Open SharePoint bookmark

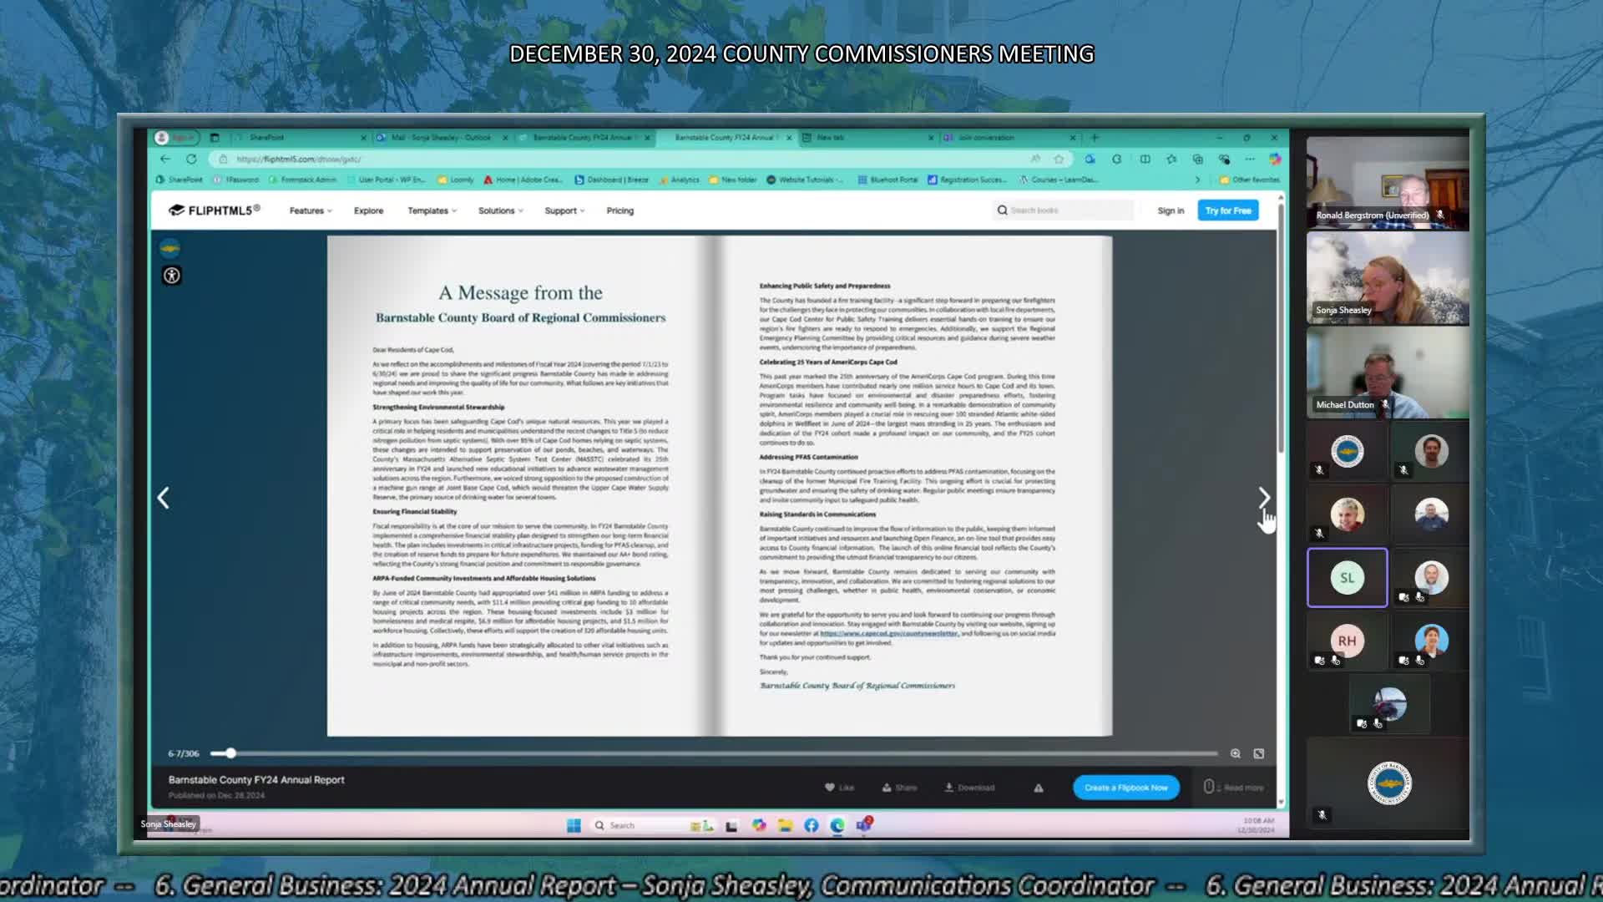click(180, 180)
